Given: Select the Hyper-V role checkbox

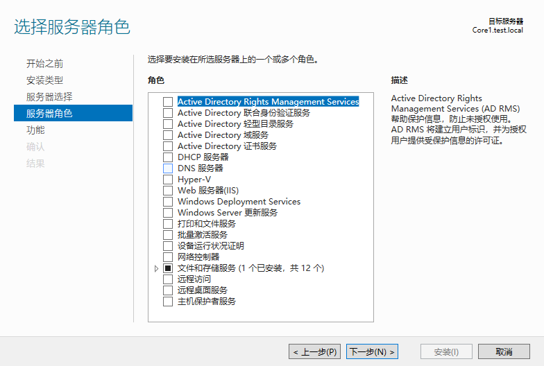Looking at the screenshot, I should (168, 179).
